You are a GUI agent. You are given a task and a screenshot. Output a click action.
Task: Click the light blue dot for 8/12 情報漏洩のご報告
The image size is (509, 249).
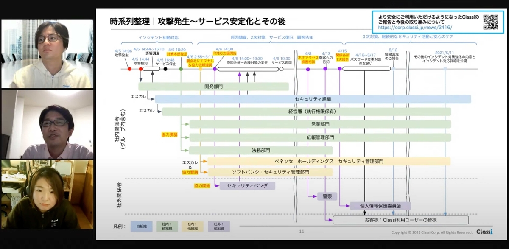pos(393,69)
